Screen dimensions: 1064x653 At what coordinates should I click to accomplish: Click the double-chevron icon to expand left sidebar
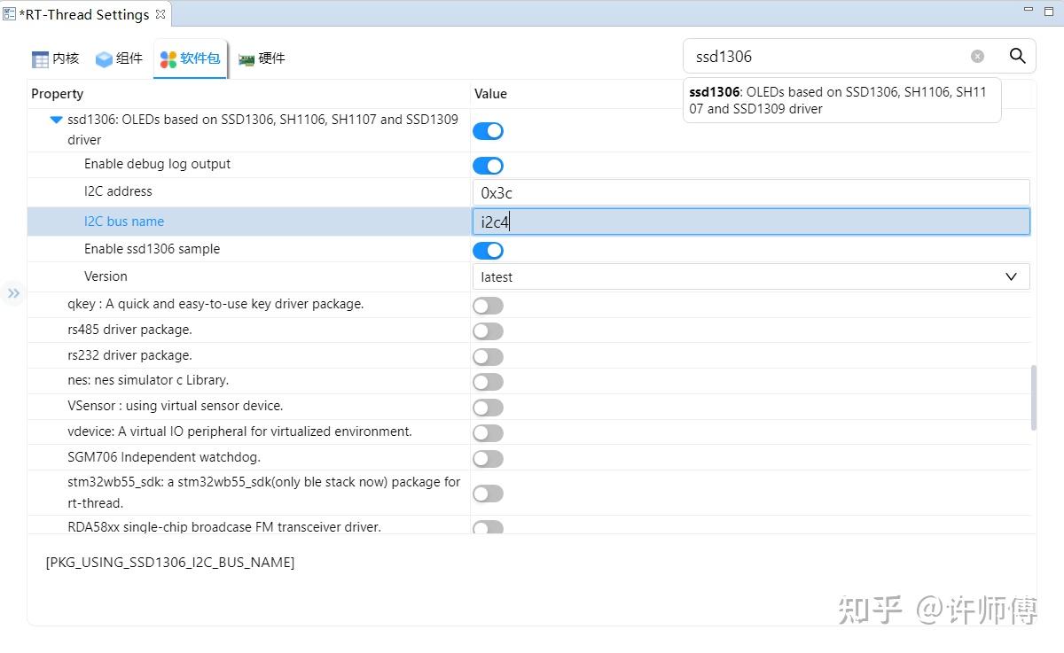click(x=13, y=292)
